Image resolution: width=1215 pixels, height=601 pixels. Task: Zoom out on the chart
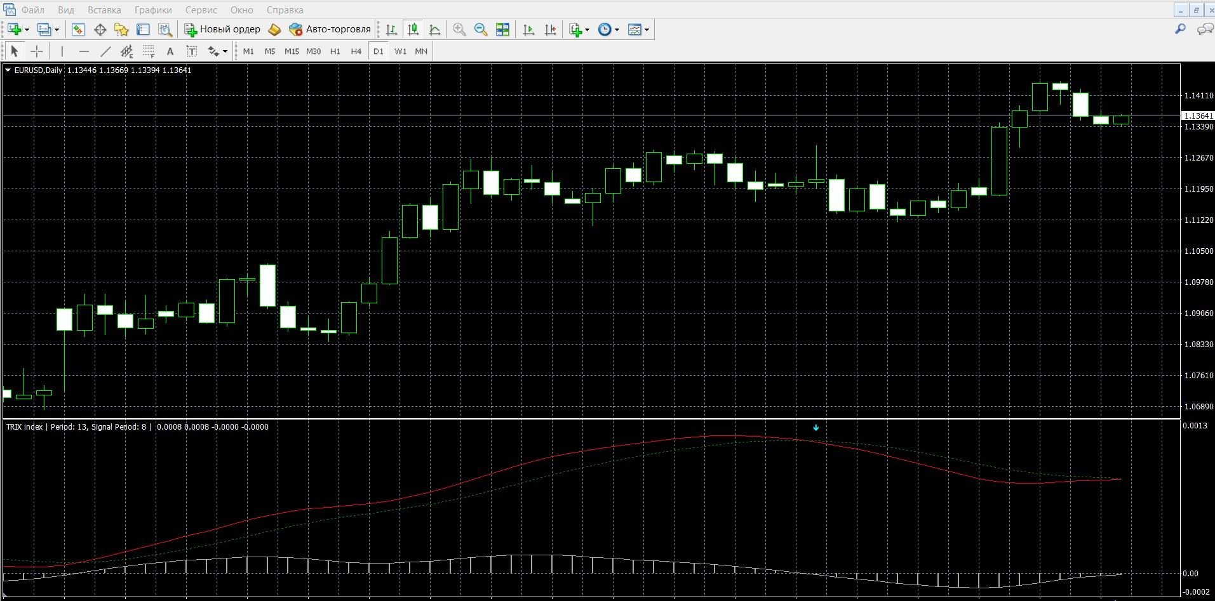tap(481, 29)
